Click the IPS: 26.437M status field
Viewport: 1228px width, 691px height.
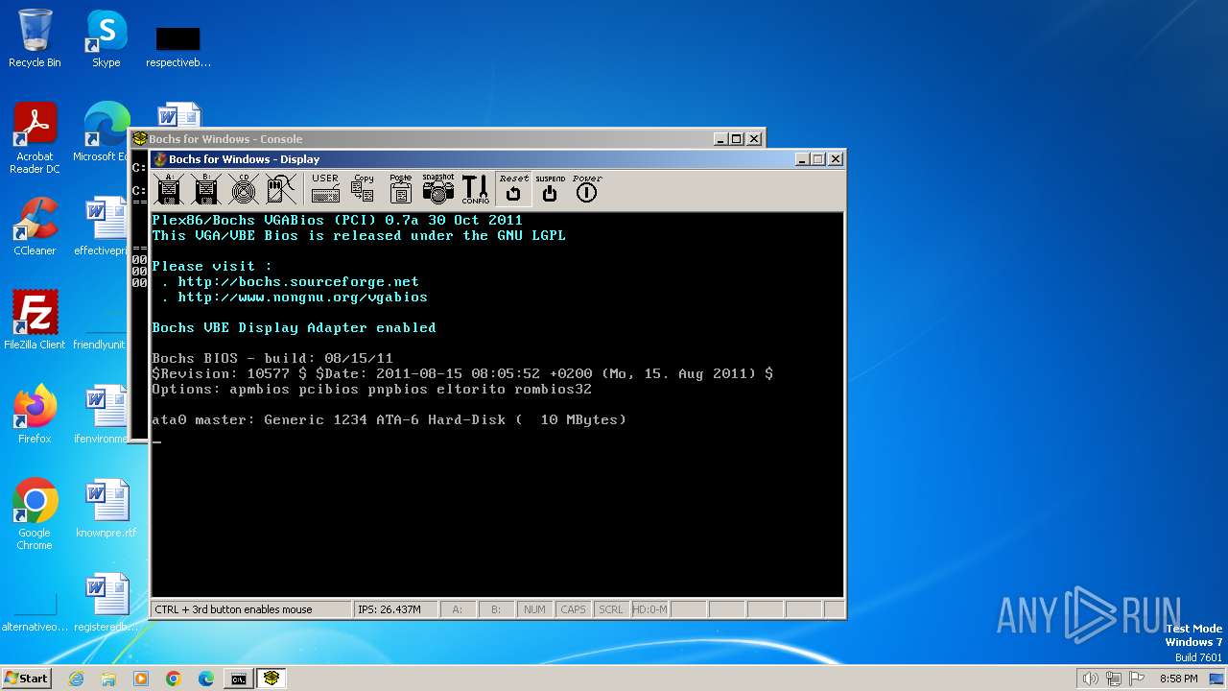[395, 609]
